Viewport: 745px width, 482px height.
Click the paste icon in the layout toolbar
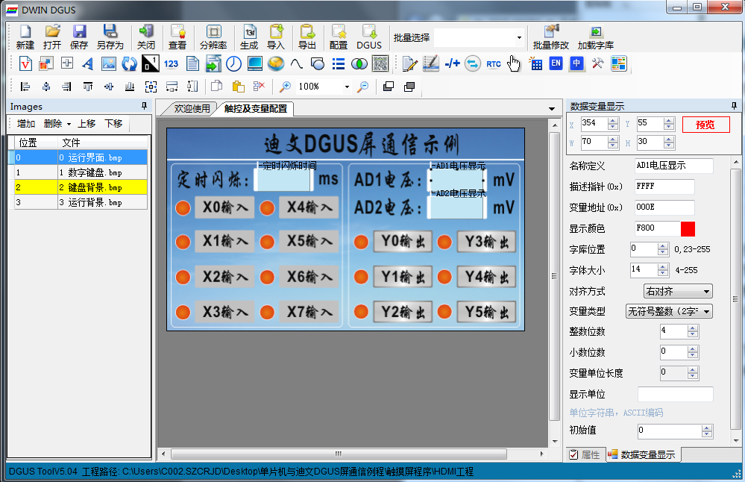tap(238, 87)
